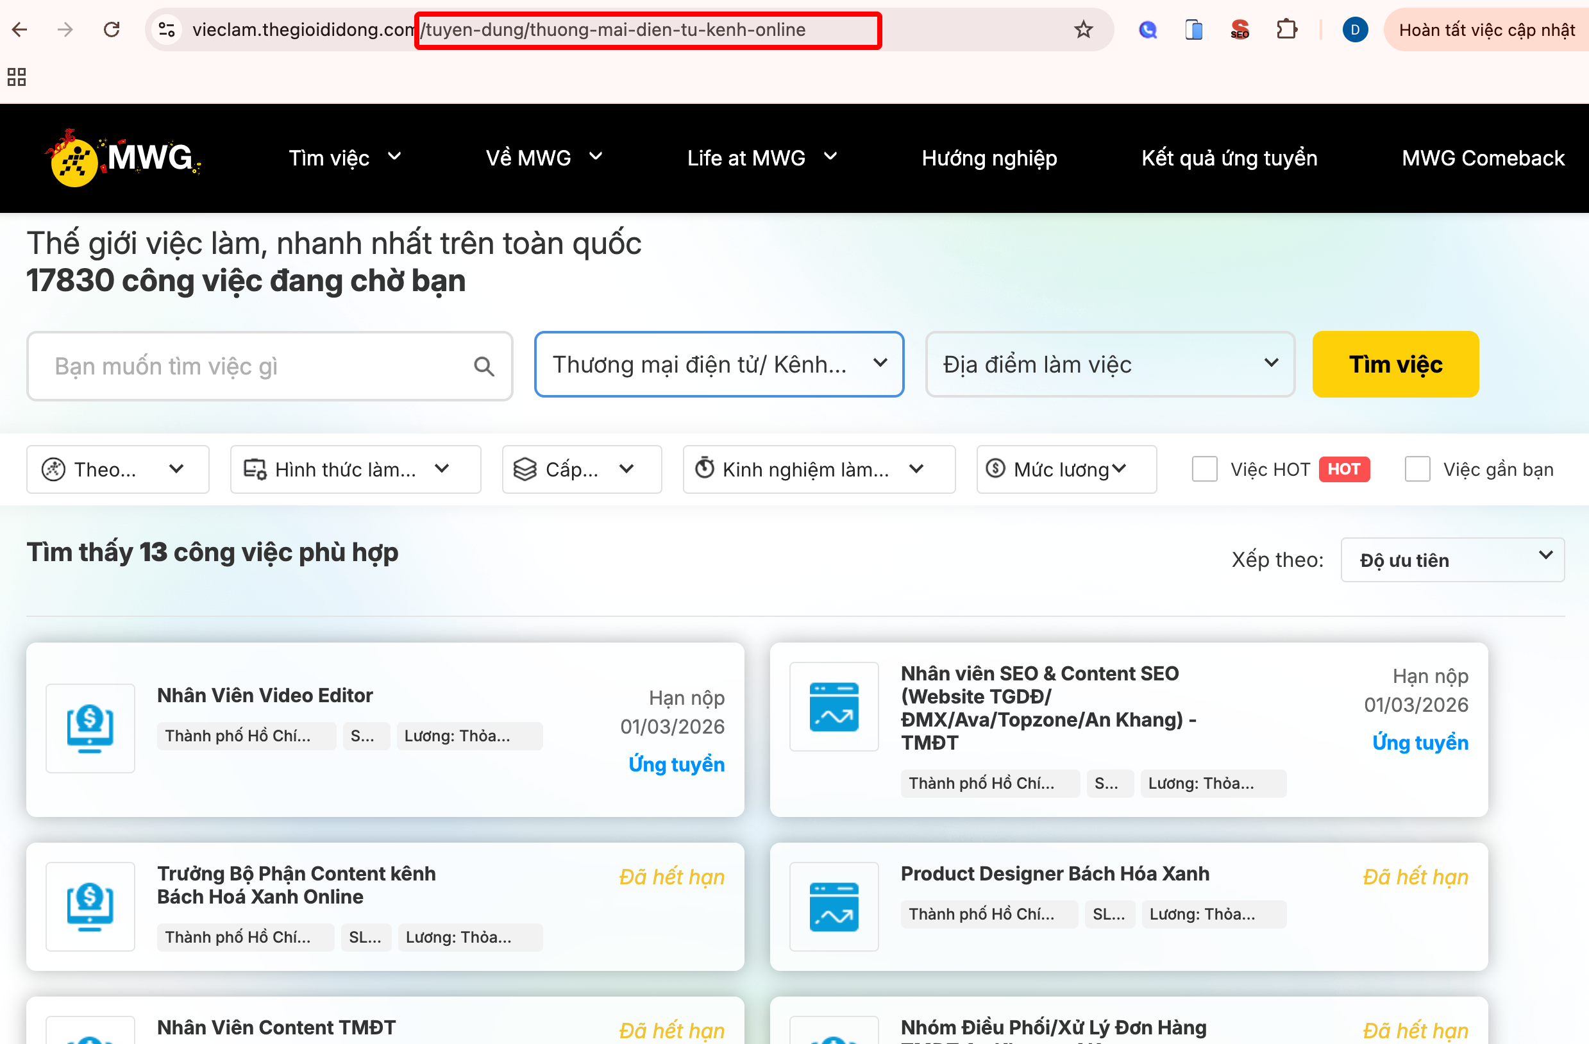Open the Hướng nghiệp menu item
This screenshot has width=1589, height=1044.
click(x=989, y=158)
